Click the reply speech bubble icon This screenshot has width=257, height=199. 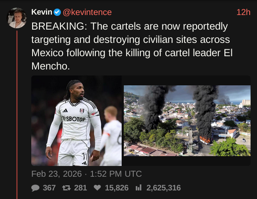(35, 188)
